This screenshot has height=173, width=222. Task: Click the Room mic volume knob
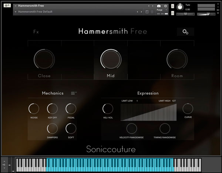pyautogui.click(x=177, y=59)
